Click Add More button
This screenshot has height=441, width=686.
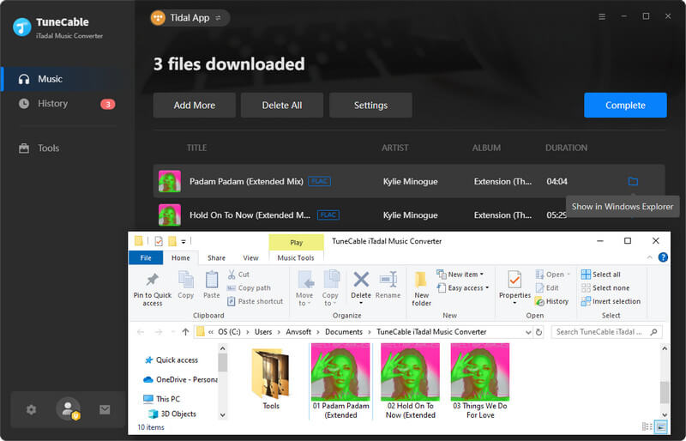[195, 106]
